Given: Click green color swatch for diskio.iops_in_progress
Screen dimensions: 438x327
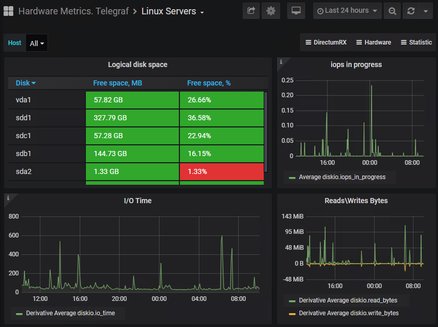Looking at the screenshot, I should tap(292, 178).
